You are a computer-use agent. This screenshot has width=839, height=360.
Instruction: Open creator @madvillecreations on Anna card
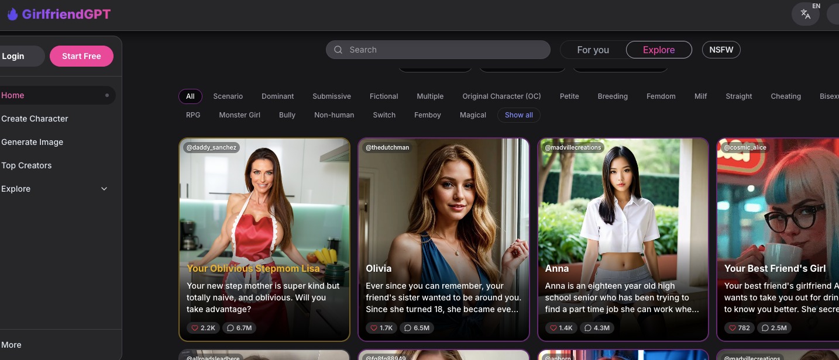point(573,147)
